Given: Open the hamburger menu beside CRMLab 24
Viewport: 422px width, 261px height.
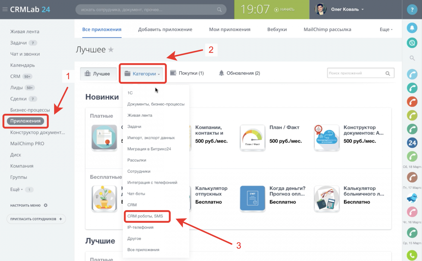Looking at the screenshot, I should pos(5,9).
